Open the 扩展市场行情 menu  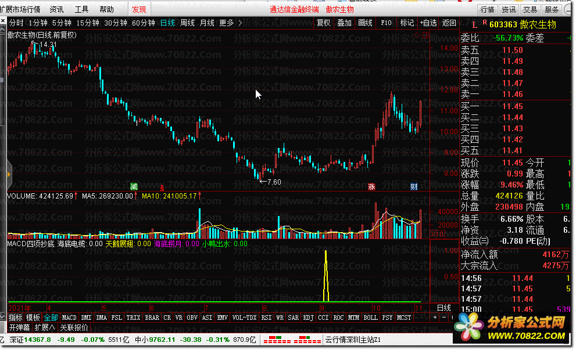pos(20,9)
